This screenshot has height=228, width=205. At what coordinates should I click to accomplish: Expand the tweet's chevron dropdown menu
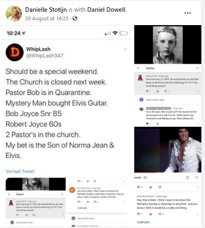coord(125,49)
